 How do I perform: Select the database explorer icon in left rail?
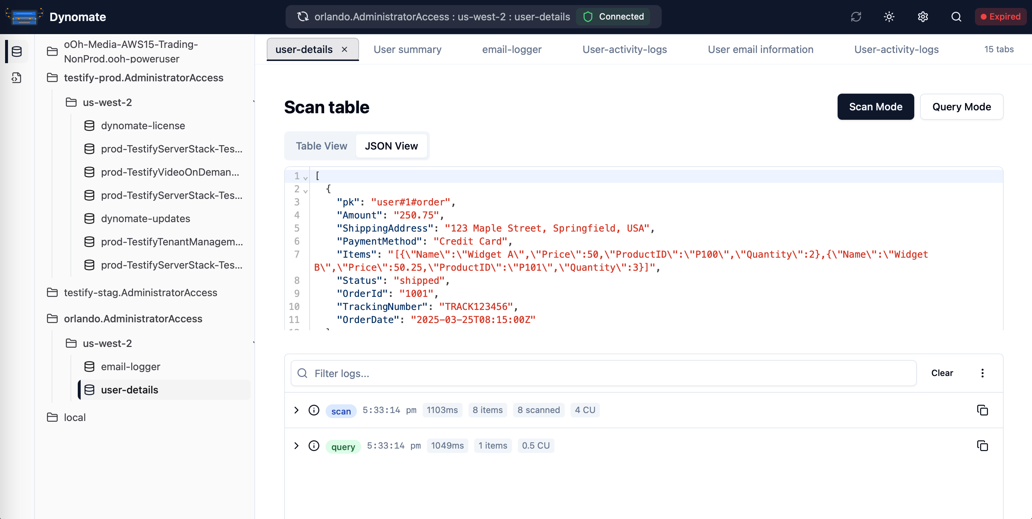(16, 51)
